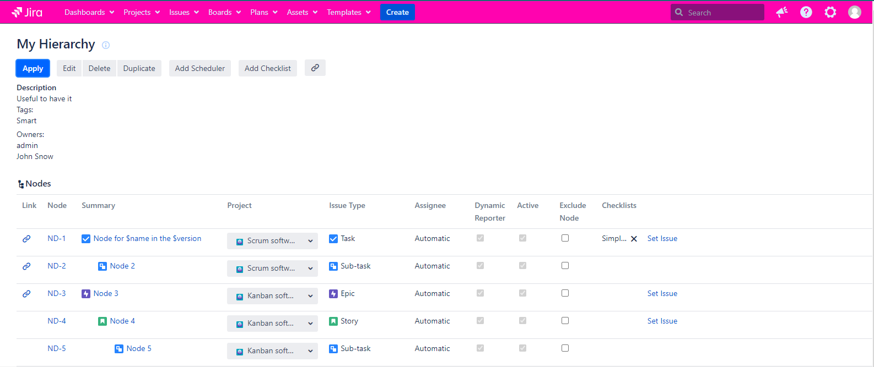874x367 pixels.
Task: Check Exclude Node box for ND-5
Action: [565, 348]
